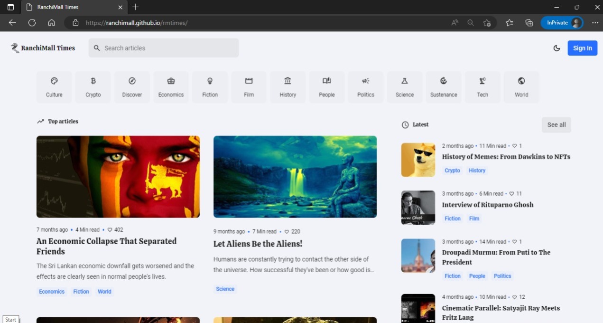Refresh the page in the browser
The height and width of the screenshot is (323, 603).
click(x=32, y=23)
